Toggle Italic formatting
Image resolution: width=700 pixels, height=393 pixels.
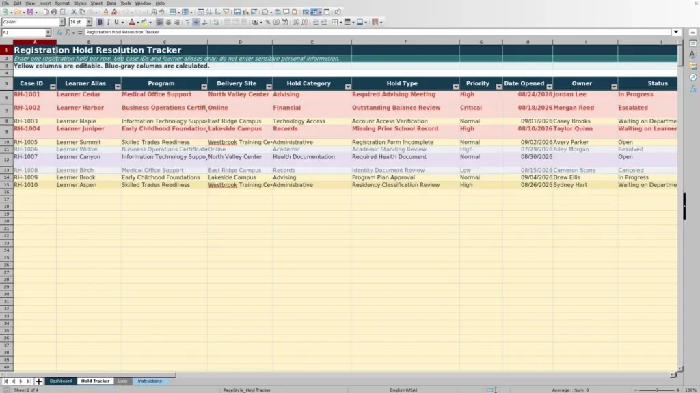click(109, 22)
